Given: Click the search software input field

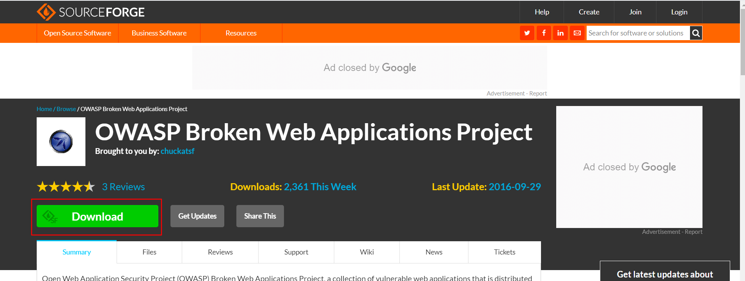Looking at the screenshot, I should coord(638,33).
